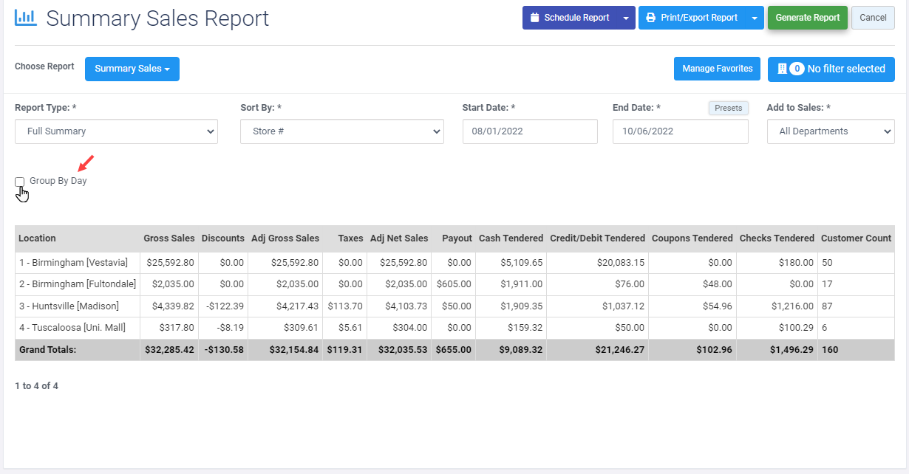Open the Sort By Store # dropdown
This screenshot has height=474, width=909.
pyautogui.click(x=342, y=131)
